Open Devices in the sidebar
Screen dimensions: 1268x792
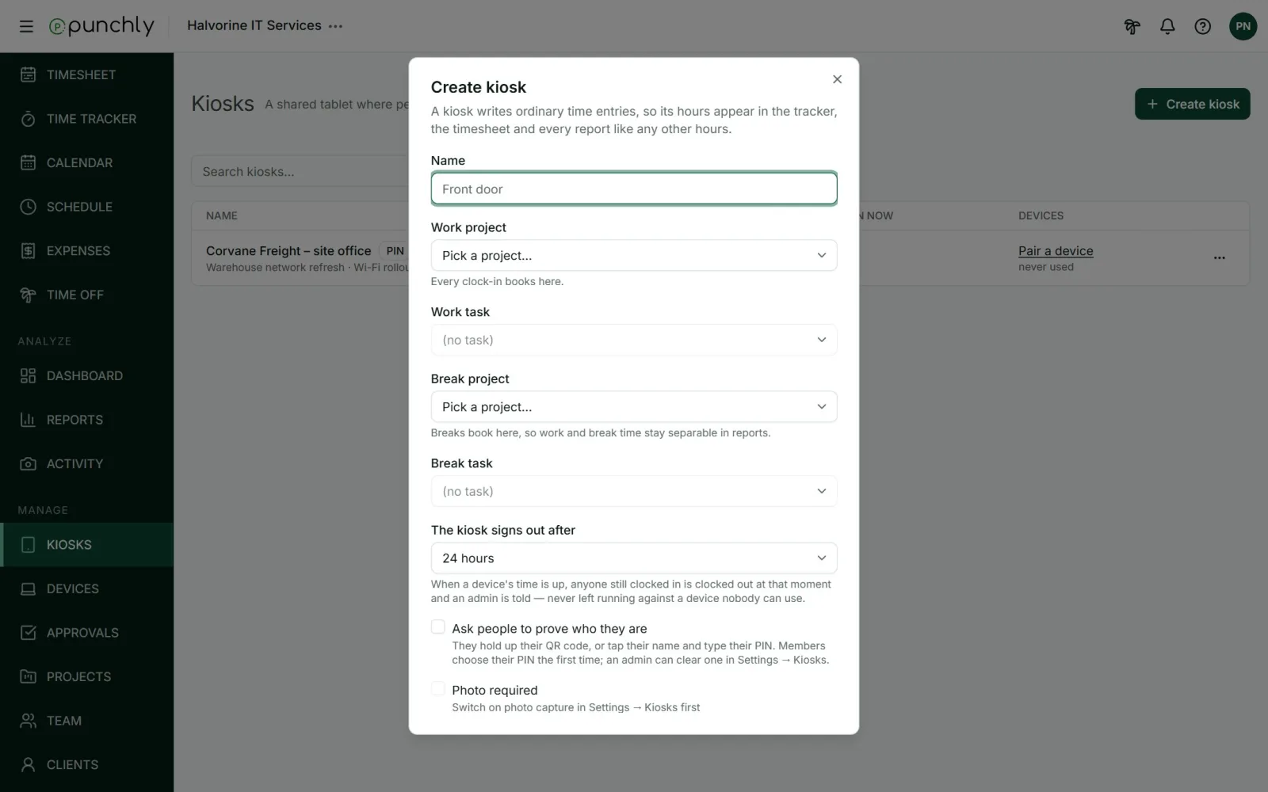(86, 588)
